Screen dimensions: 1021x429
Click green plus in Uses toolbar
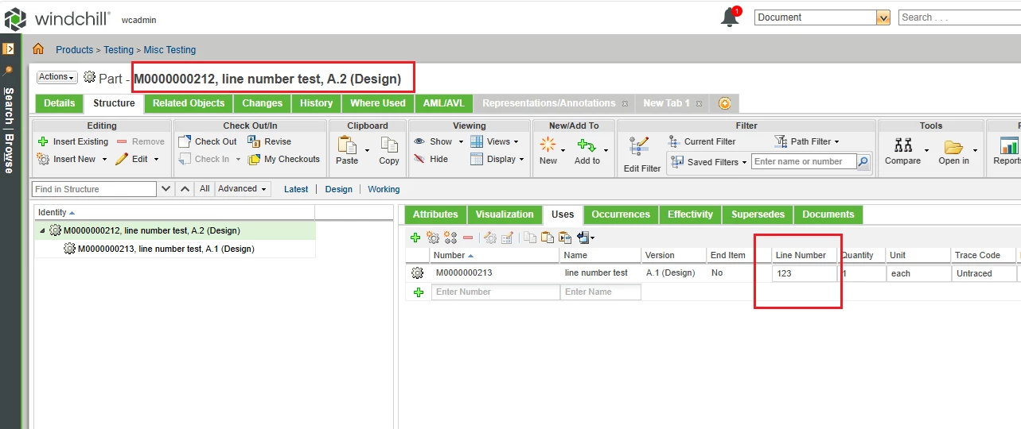415,238
